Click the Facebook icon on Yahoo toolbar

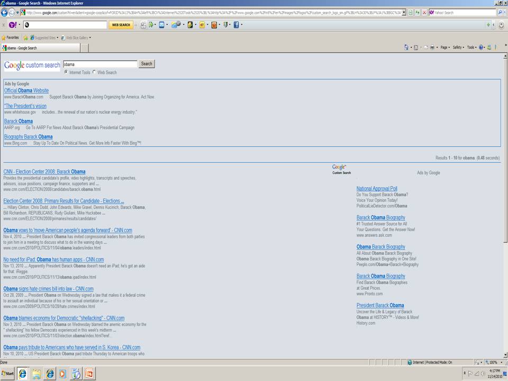tap(236, 25)
